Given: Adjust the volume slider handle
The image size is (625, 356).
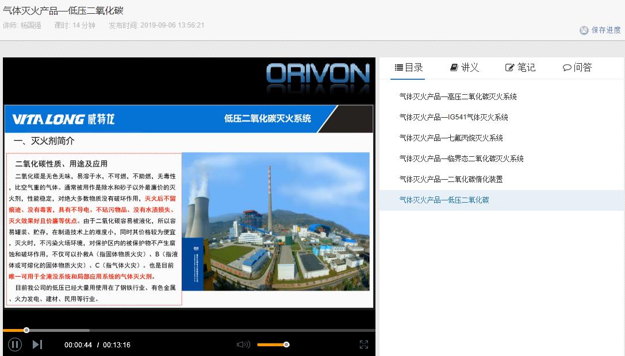Looking at the screenshot, I should (x=286, y=345).
